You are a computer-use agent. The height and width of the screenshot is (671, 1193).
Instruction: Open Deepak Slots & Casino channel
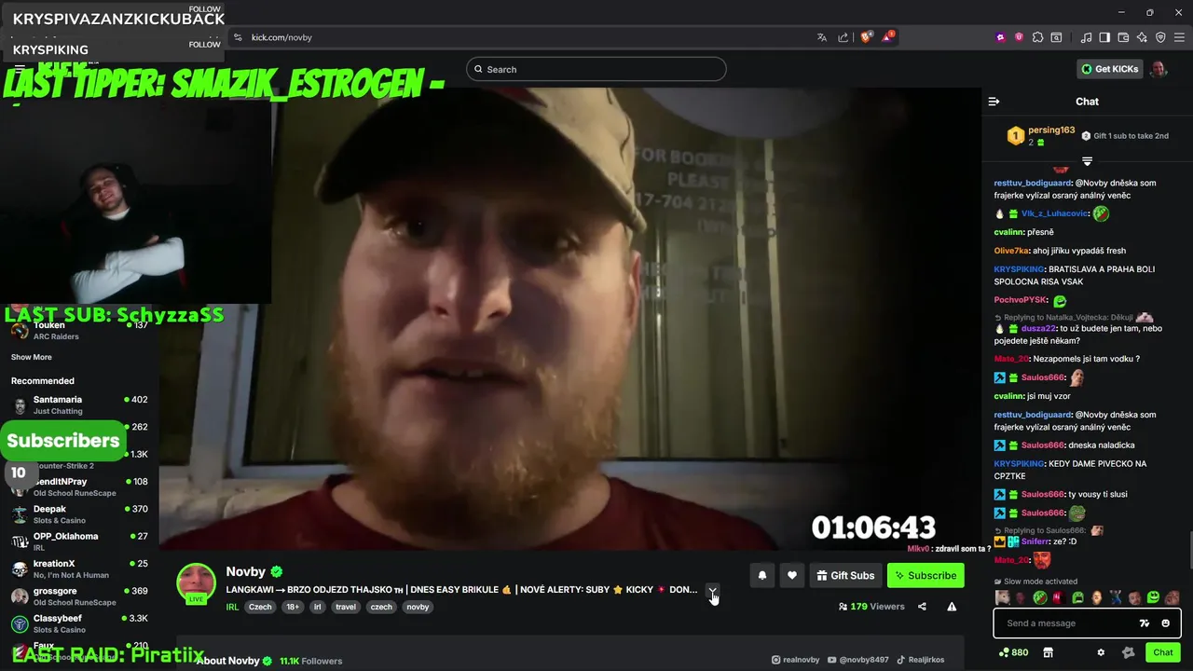(79, 514)
